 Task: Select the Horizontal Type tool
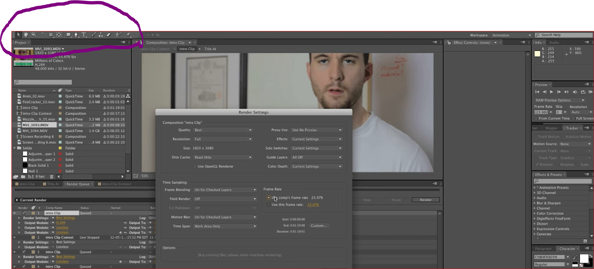[84, 34]
